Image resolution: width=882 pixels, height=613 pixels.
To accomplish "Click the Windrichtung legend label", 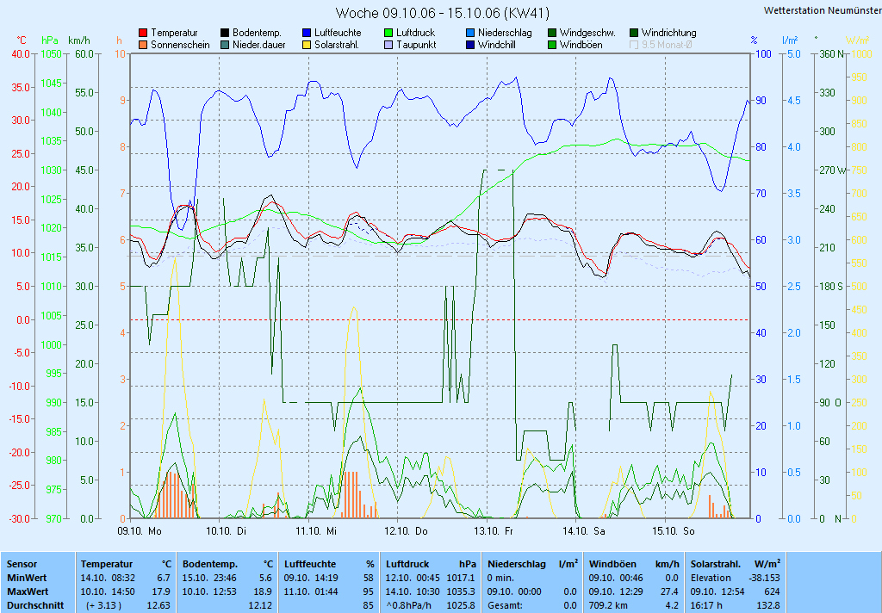I will point(668,34).
